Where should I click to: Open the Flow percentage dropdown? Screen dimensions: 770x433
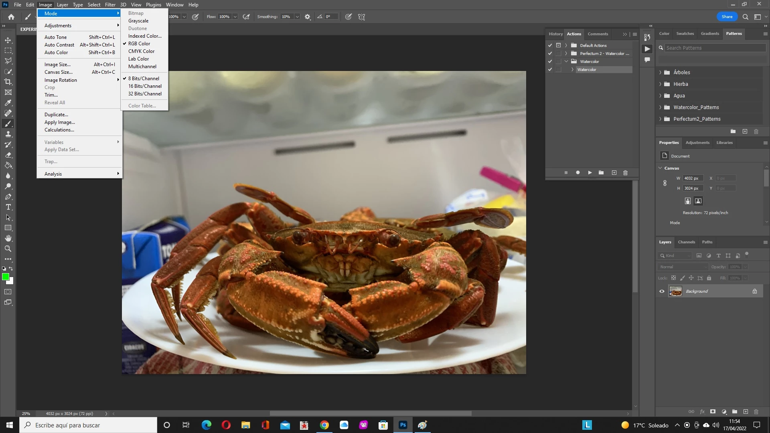pyautogui.click(x=235, y=17)
